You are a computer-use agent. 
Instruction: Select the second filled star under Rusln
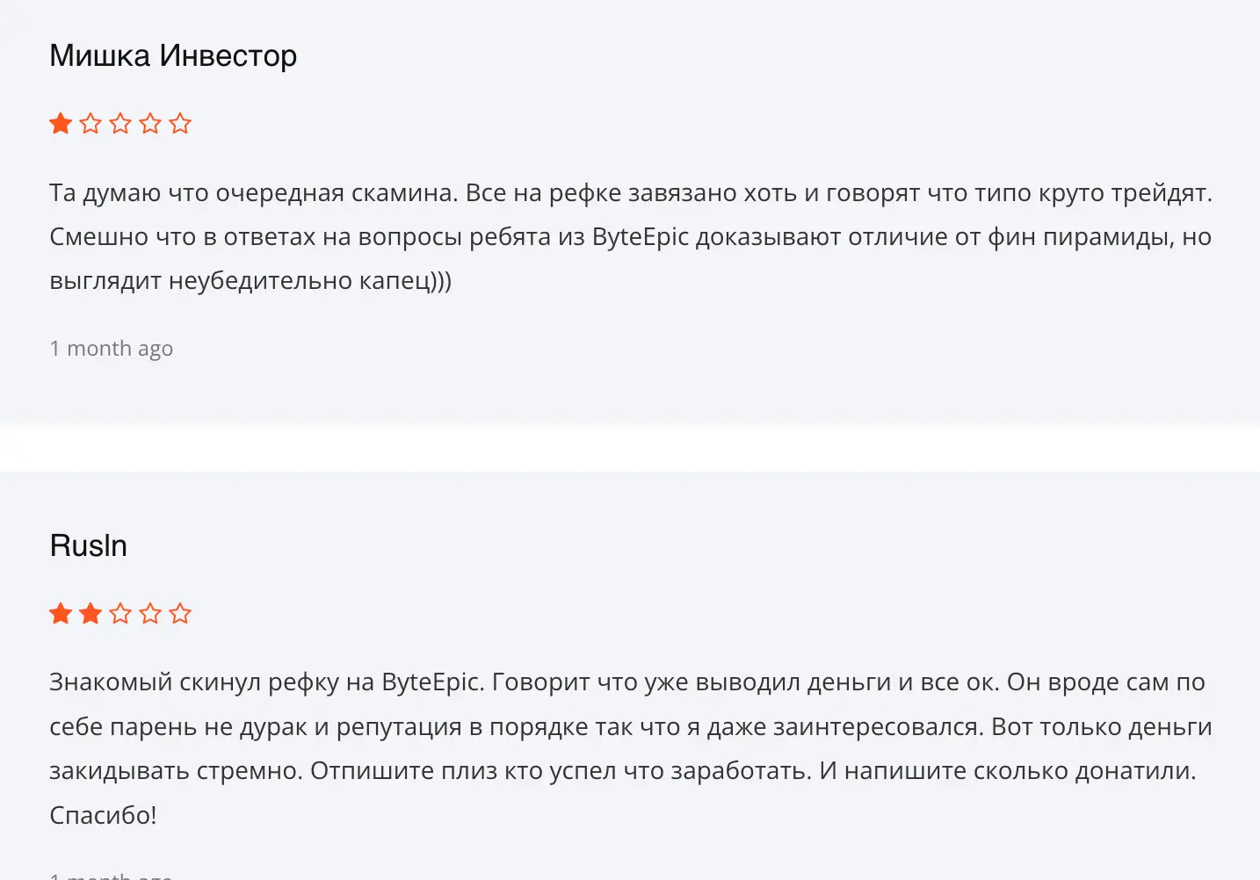90,614
